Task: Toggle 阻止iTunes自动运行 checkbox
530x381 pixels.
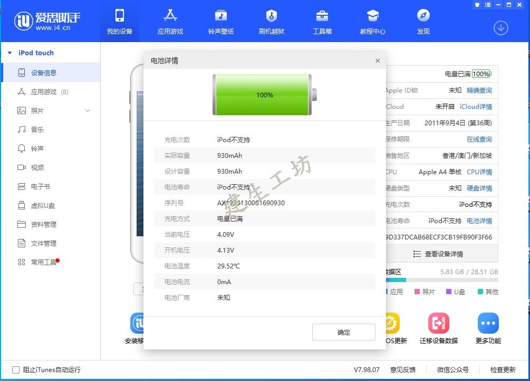Action: (x=15, y=370)
